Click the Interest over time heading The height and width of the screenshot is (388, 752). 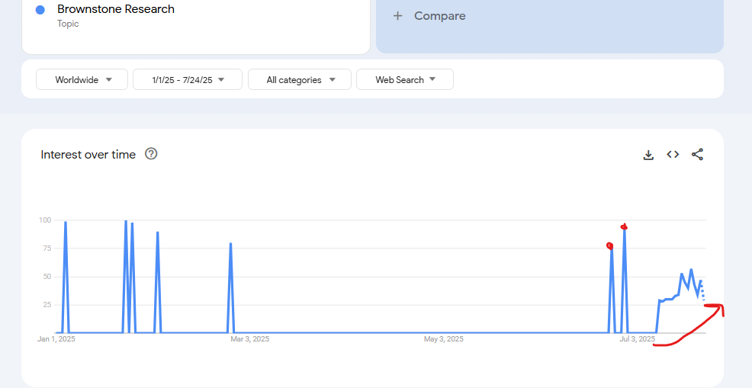88,155
